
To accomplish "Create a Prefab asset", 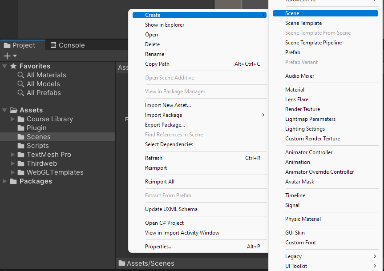I will 325,52.
